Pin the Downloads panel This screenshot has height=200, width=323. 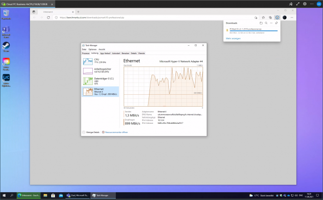pos(276,23)
